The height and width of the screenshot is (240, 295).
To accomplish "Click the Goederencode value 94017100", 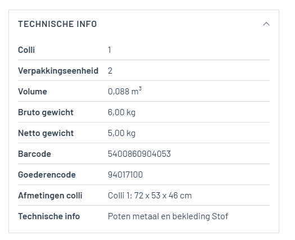I will tap(125, 175).
